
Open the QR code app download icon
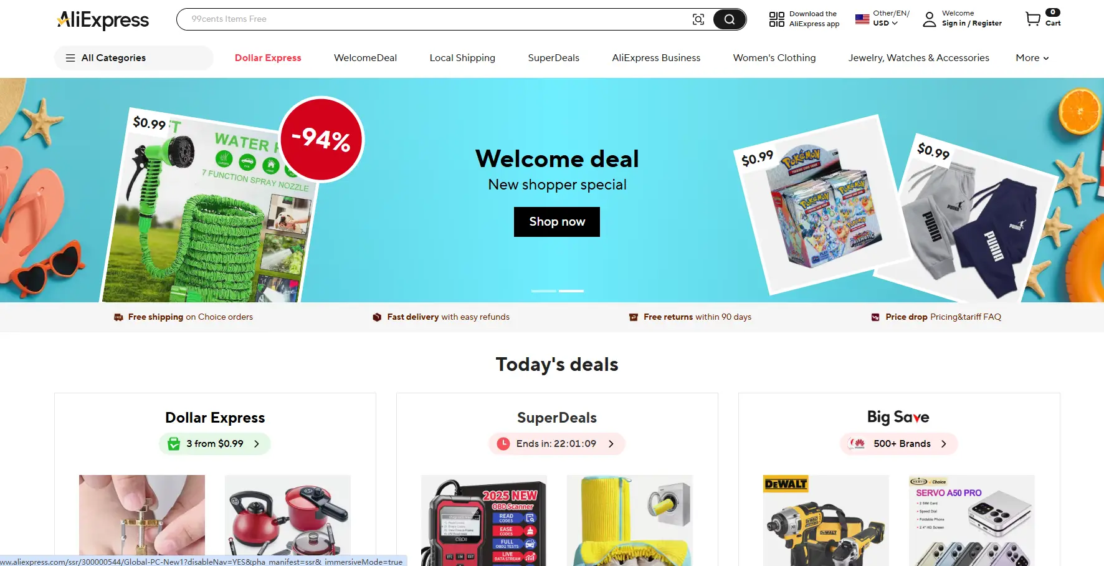tap(776, 19)
